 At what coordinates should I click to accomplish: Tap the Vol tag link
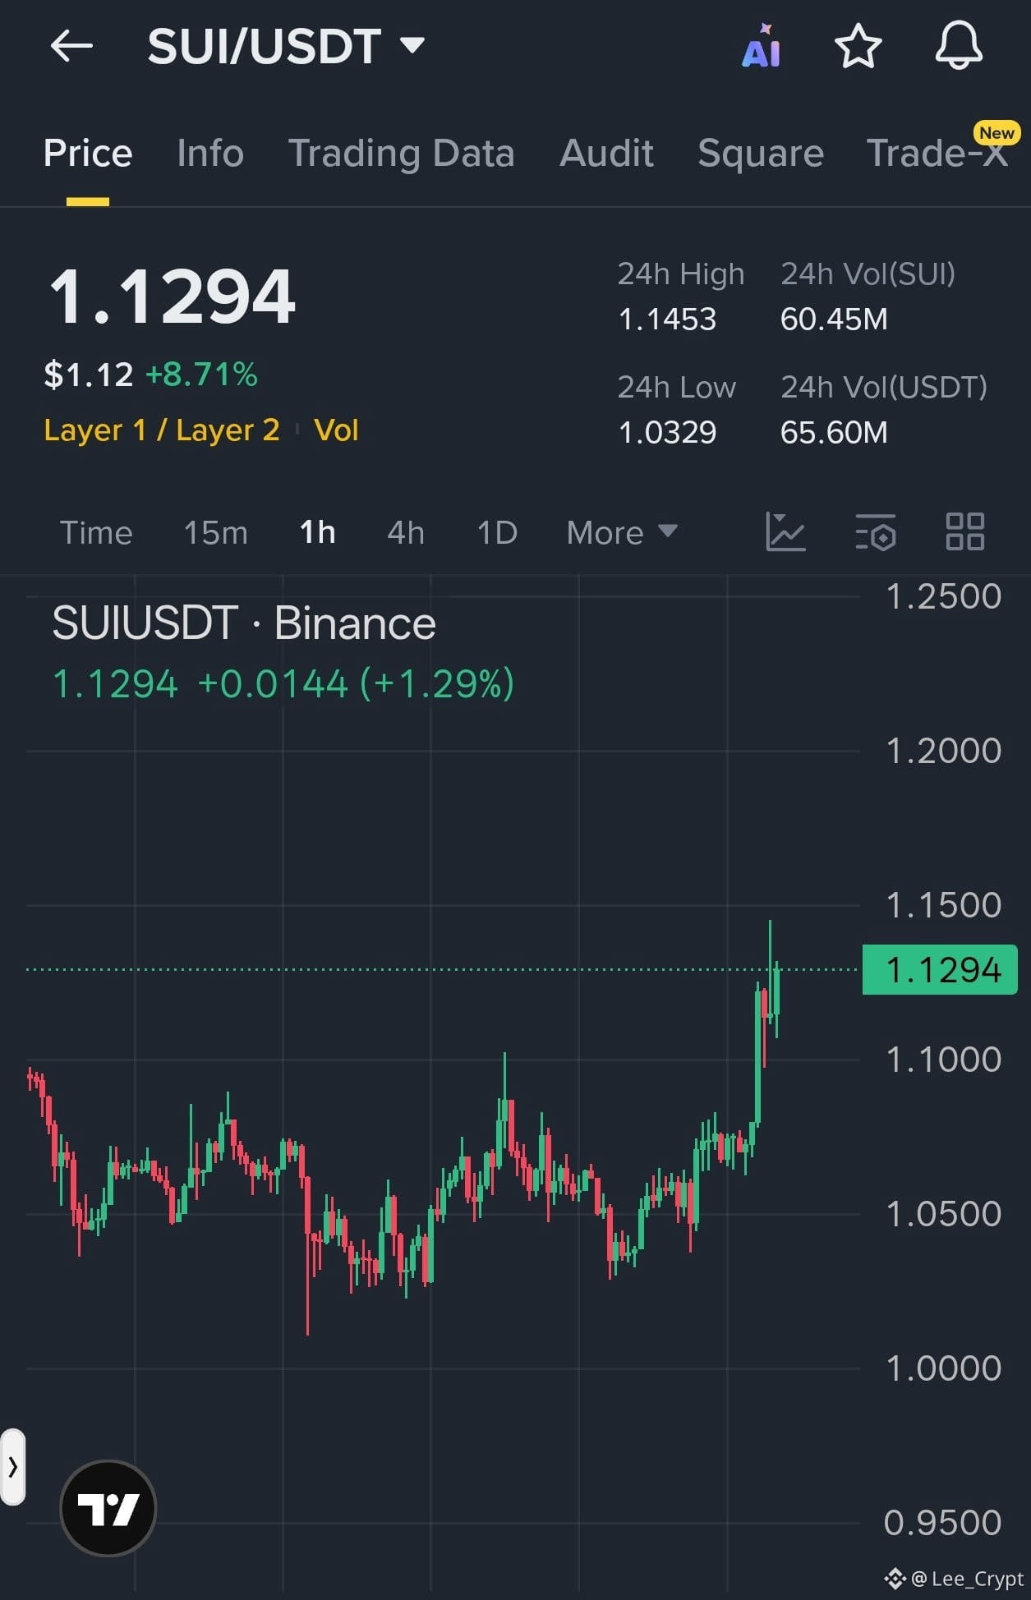[336, 430]
